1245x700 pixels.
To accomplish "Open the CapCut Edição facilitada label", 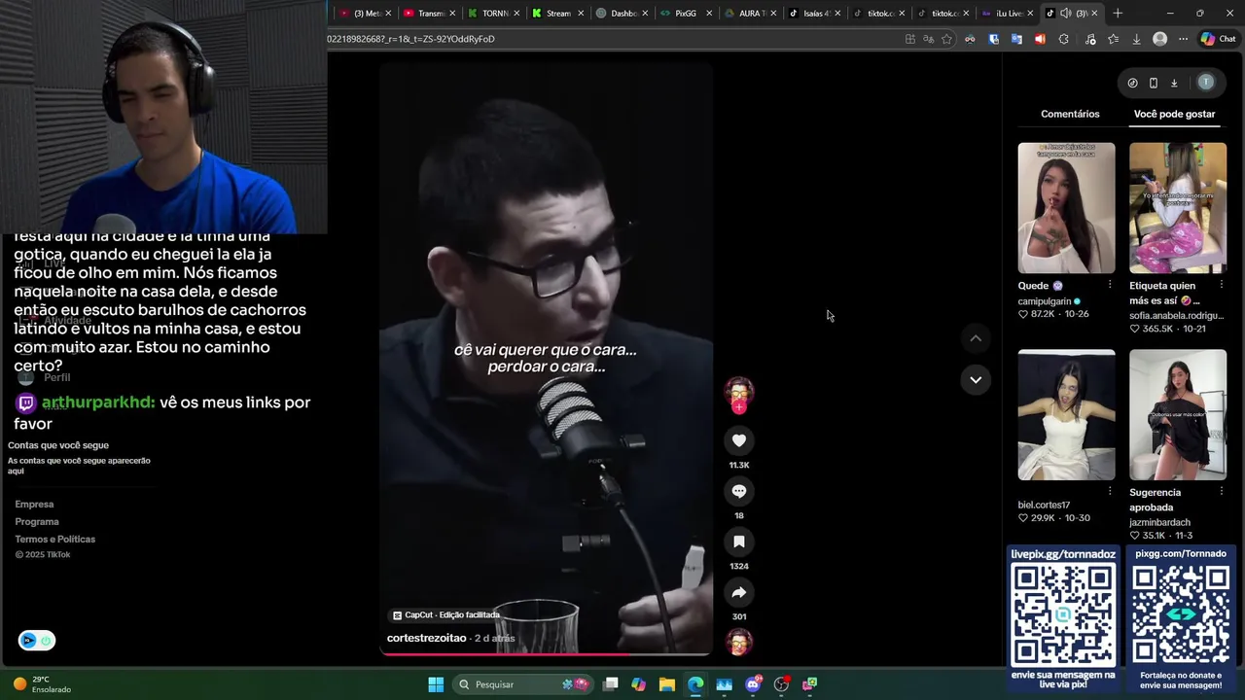I will [446, 615].
